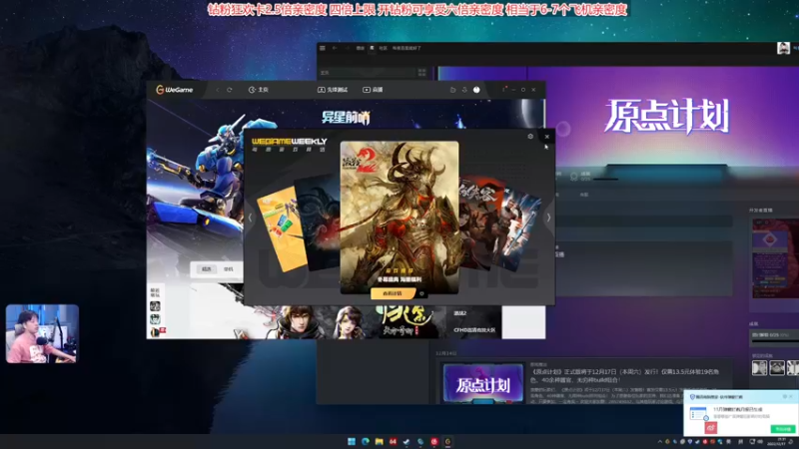
Task: Open second game icon in WeGame sidebar
Action: pos(155,319)
